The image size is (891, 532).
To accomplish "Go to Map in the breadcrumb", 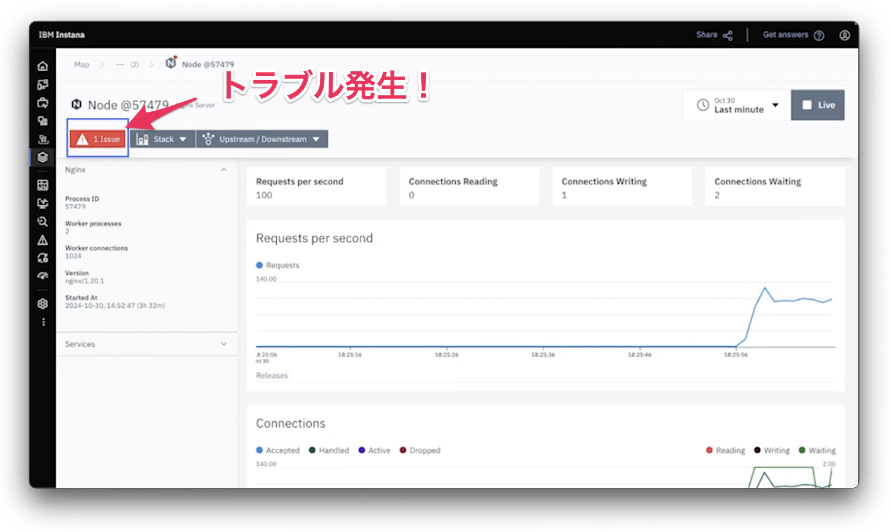I will (82, 64).
